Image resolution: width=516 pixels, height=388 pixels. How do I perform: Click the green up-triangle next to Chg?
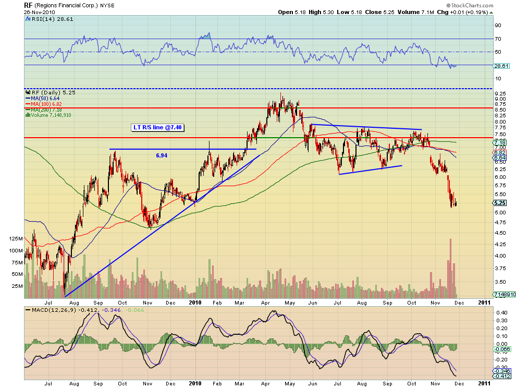pos(492,13)
